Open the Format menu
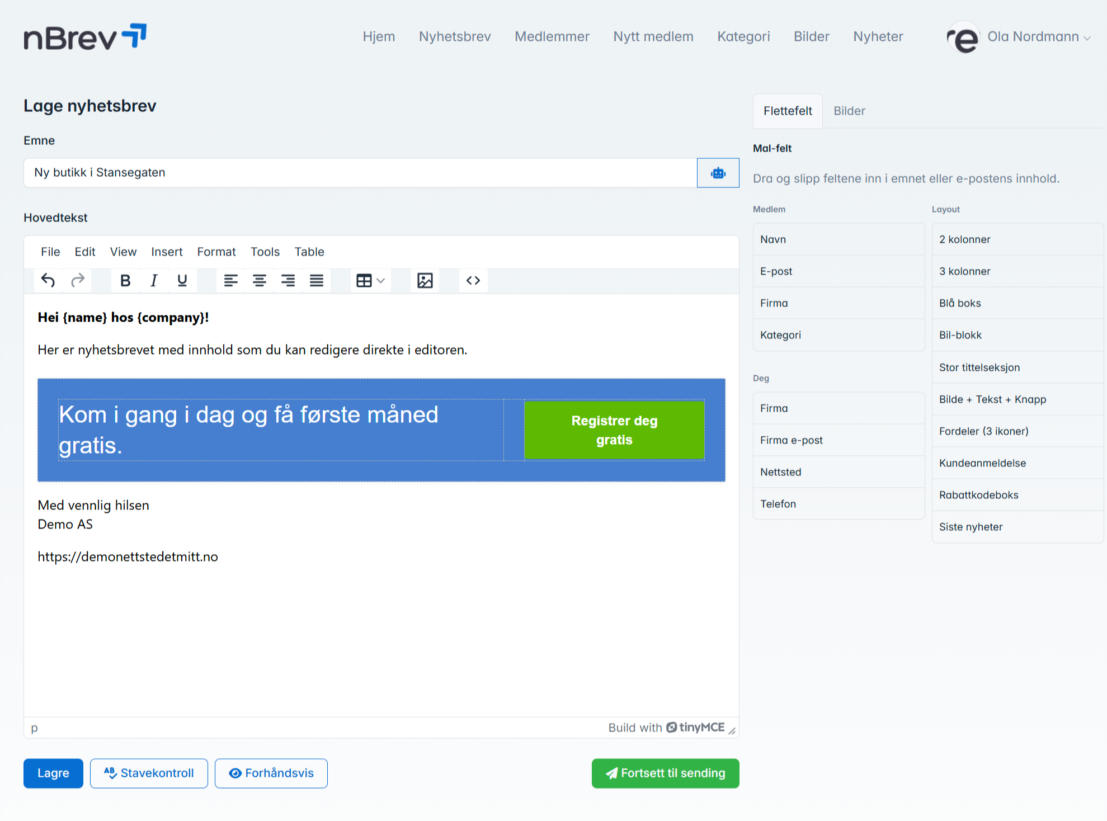 tap(216, 252)
